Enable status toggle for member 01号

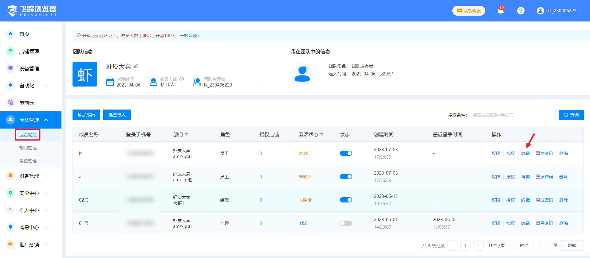click(346, 223)
